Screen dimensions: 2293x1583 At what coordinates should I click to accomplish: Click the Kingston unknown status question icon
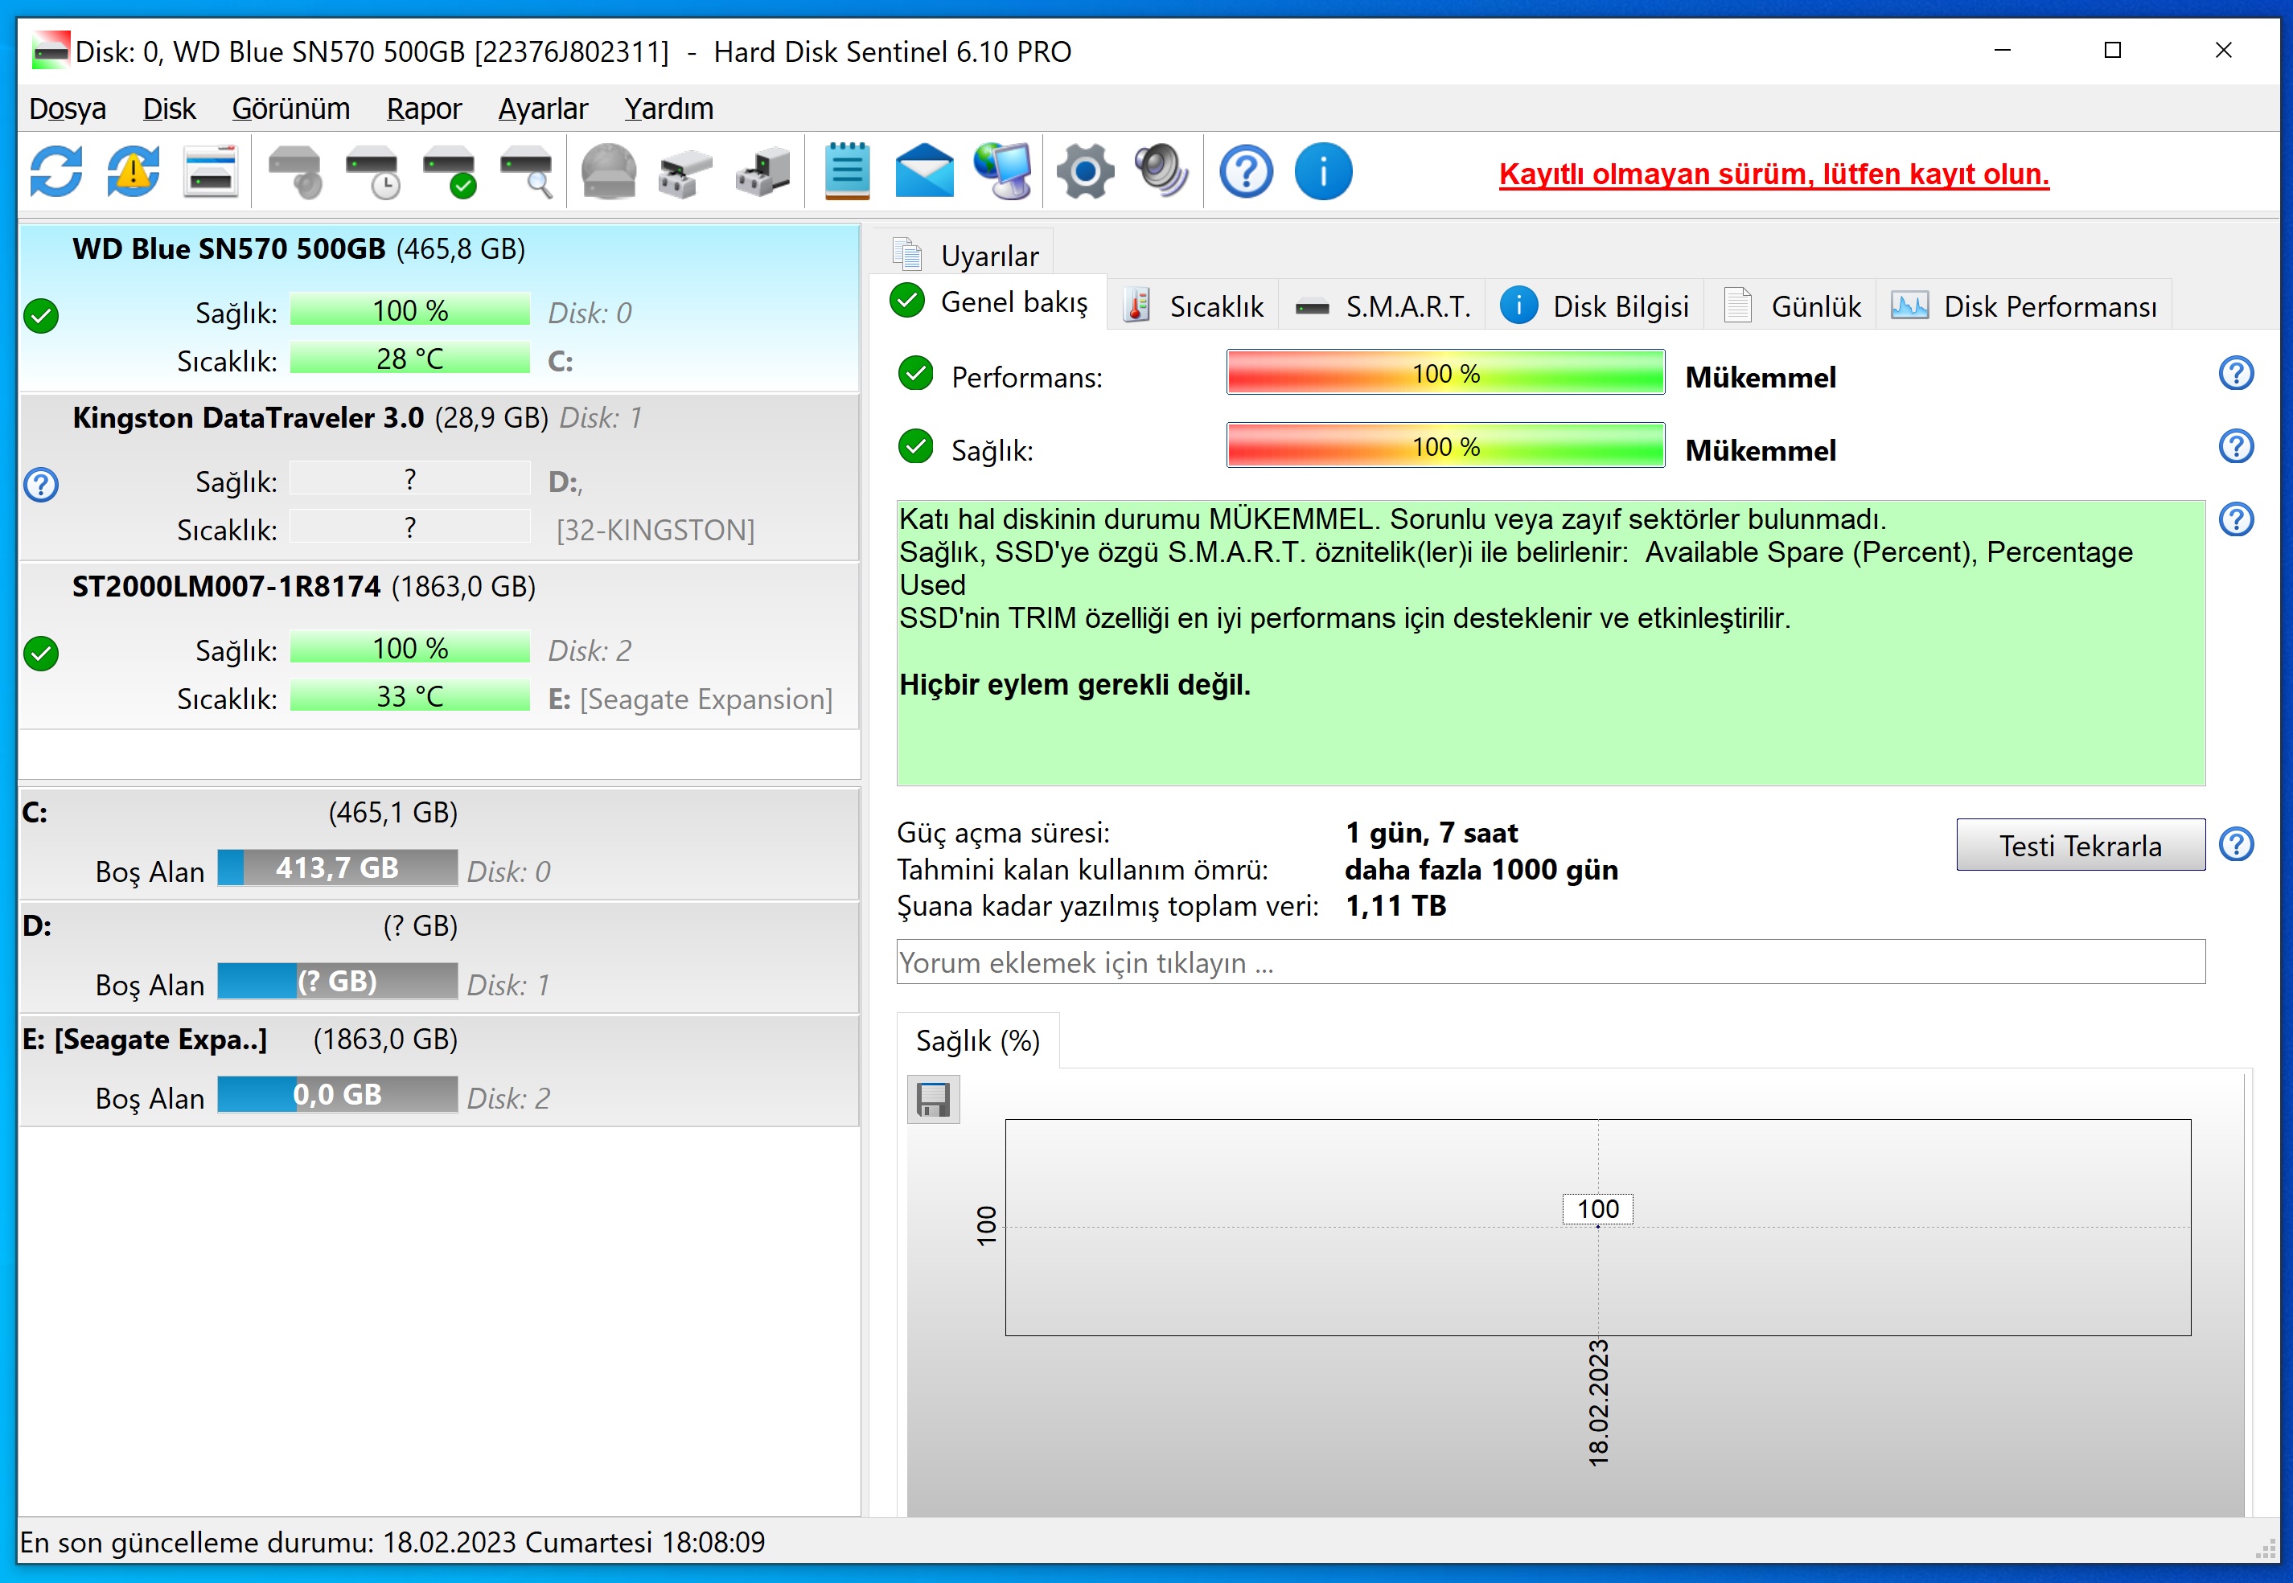(42, 485)
